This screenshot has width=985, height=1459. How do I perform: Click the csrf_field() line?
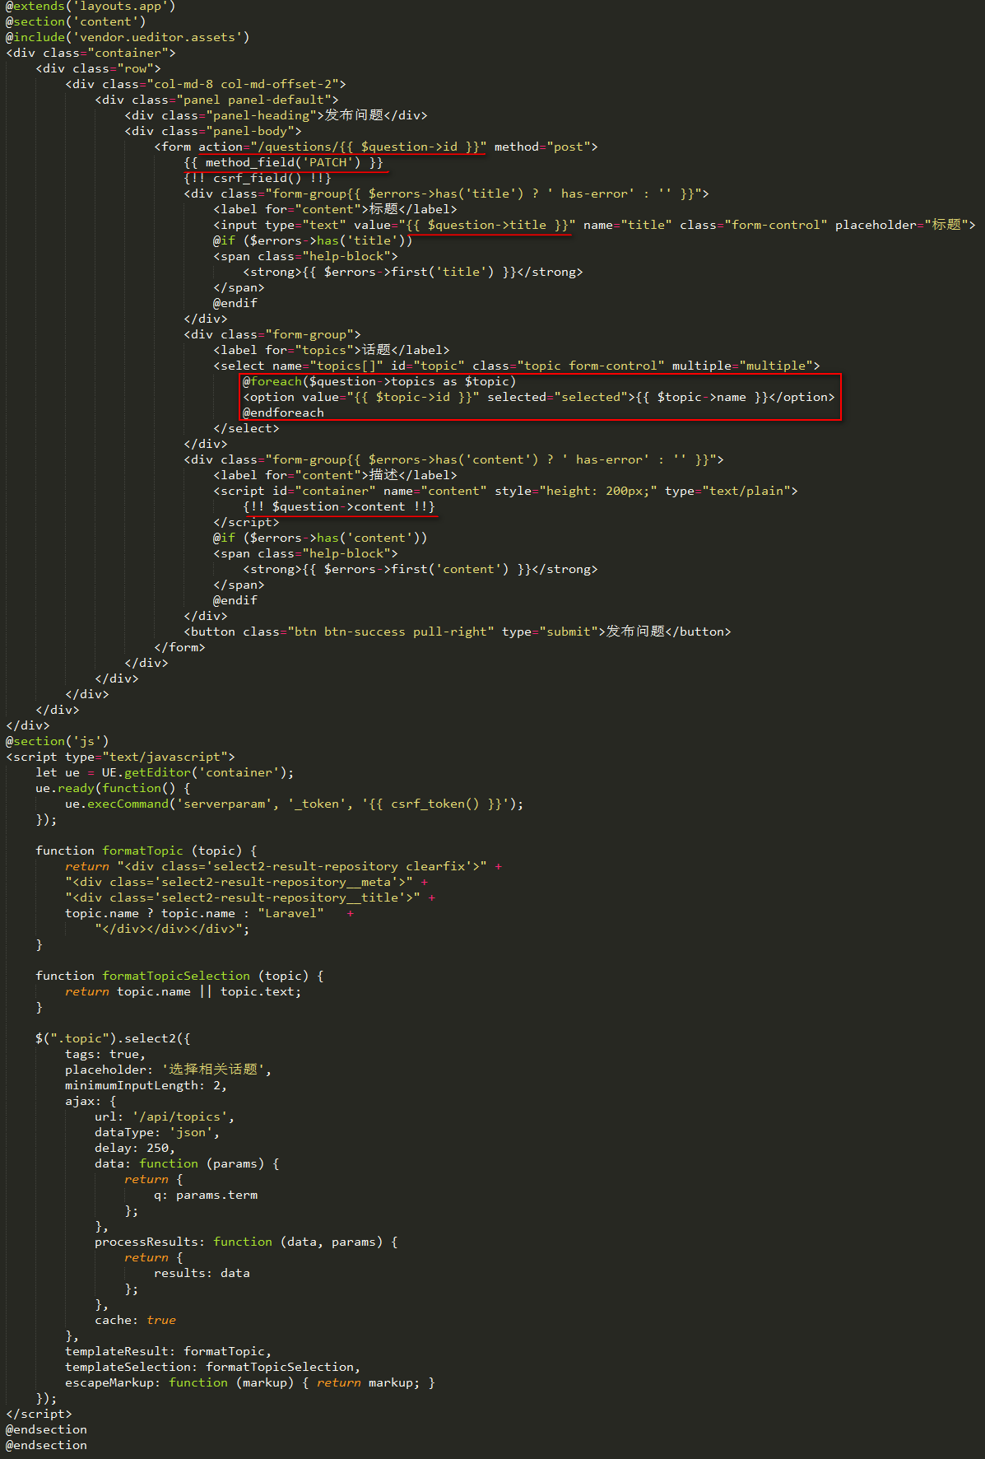point(258,178)
